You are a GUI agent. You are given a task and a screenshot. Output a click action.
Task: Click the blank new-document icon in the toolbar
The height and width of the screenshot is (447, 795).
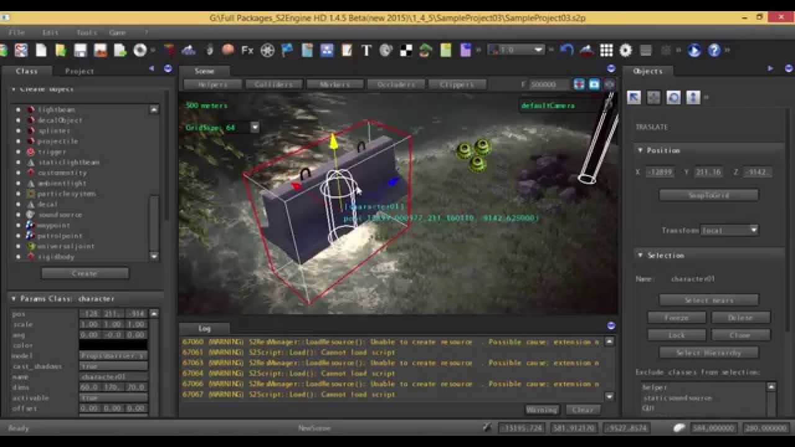41,50
